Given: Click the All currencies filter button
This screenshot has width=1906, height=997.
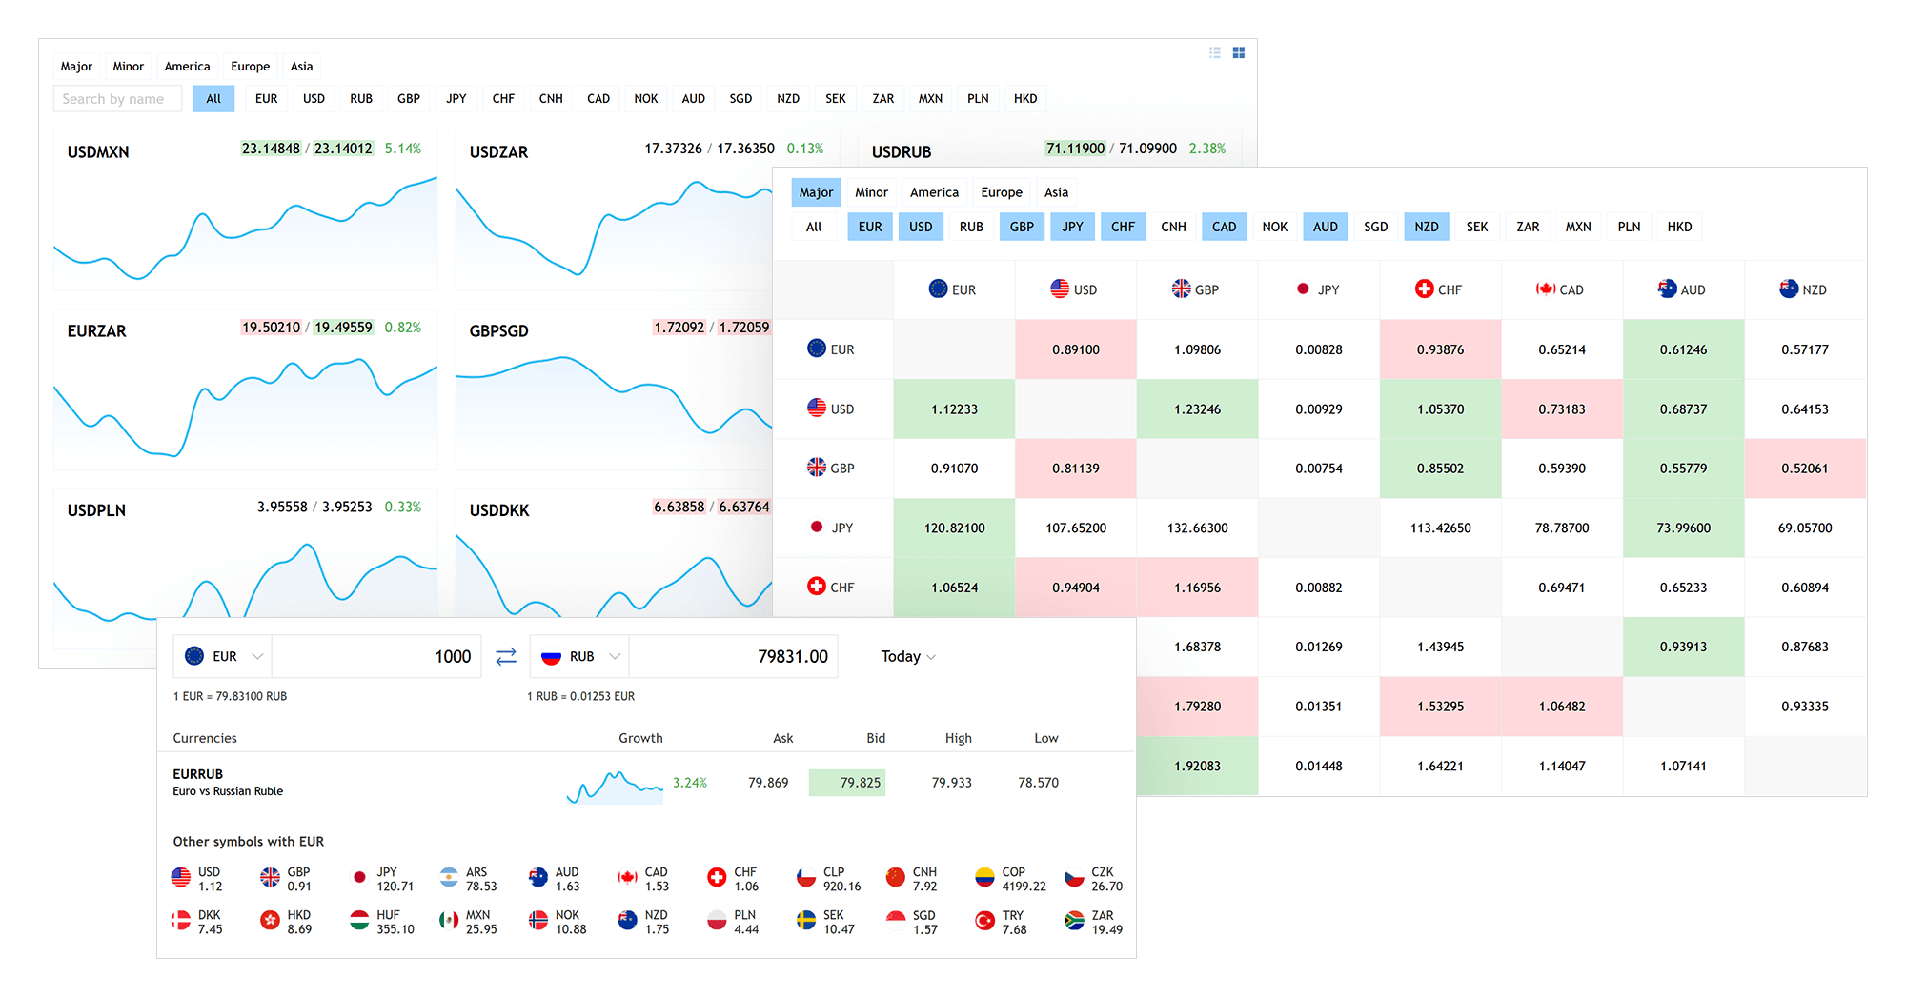Looking at the screenshot, I should pyautogui.click(x=814, y=227).
